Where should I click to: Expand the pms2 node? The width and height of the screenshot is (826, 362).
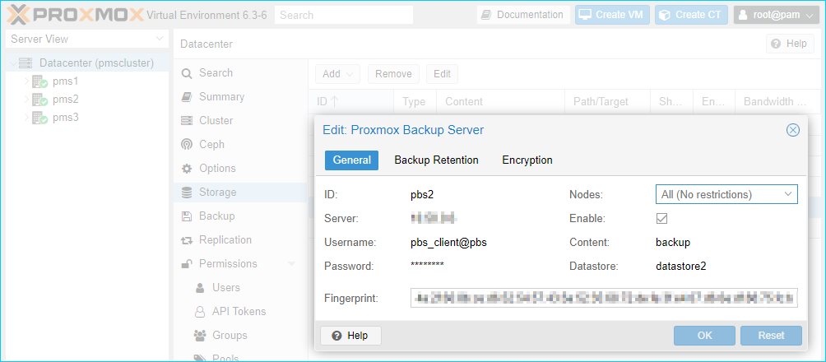[27, 99]
